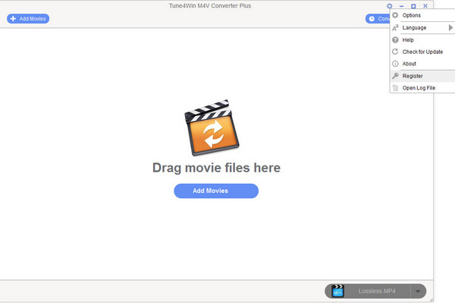Click the Tune4Win M4V Converter Plus title
The image size is (455, 303).
[210, 5]
